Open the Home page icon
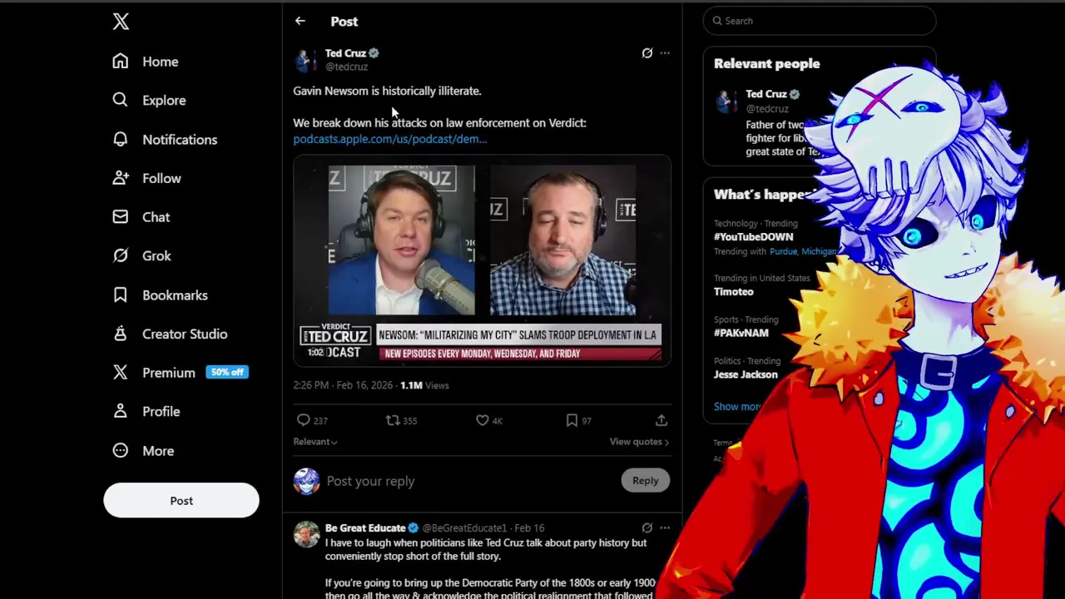The width and height of the screenshot is (1065, 599). pos(121,62)
